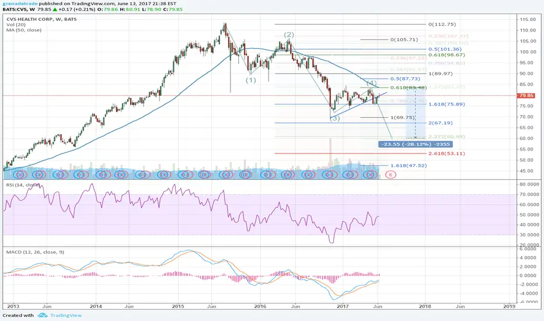The image size is (544, 321).
Task: Click the MA (50, close) indicator label
Action: tap(23, 30)
